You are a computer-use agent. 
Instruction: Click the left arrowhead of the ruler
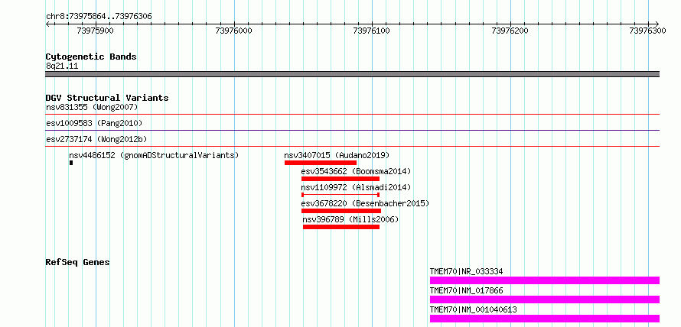coord(48,24)
